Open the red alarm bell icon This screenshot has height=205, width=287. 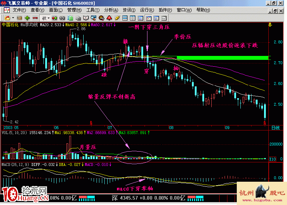[x=109, y=18]
